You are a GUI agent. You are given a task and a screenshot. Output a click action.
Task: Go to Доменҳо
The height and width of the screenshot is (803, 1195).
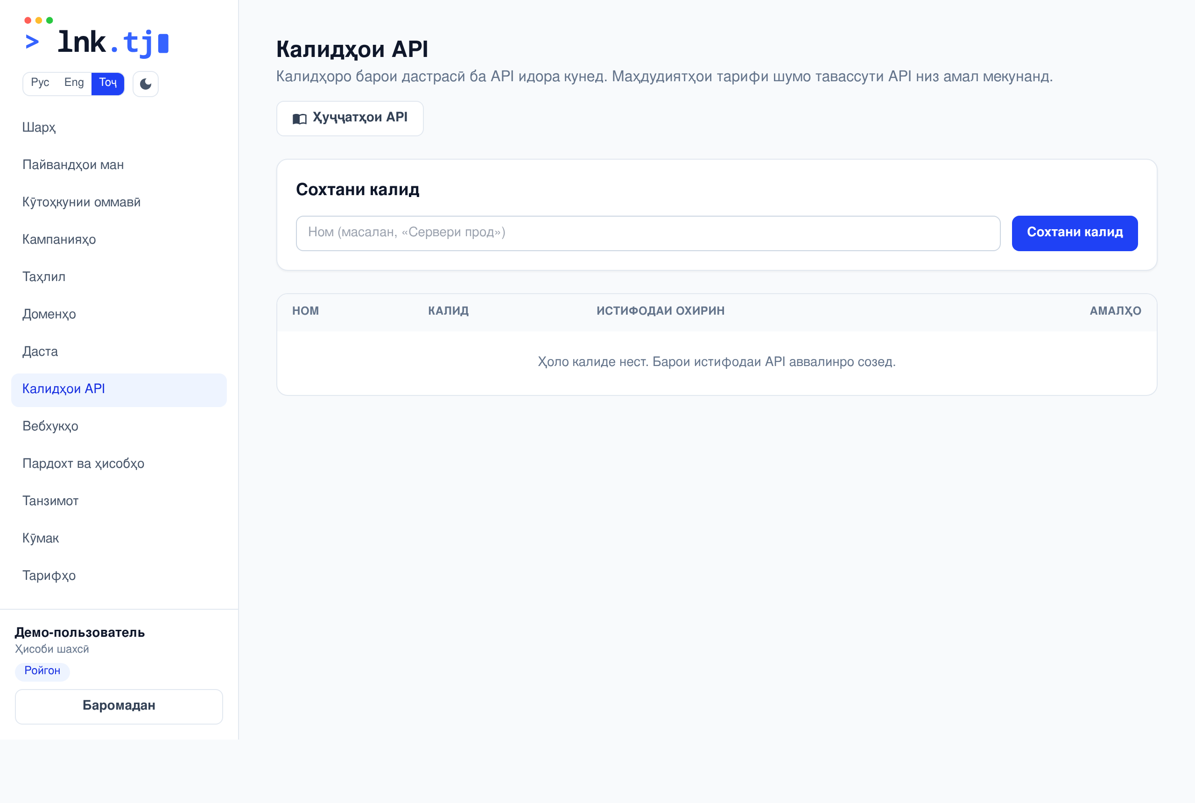(x=119, y=315)
